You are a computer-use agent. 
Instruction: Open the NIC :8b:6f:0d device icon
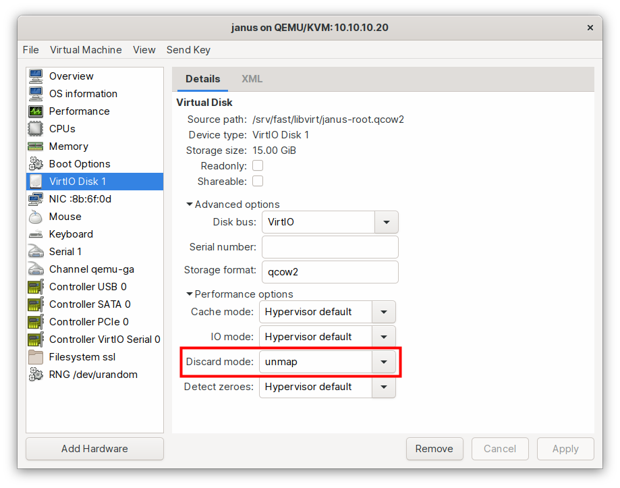[37, 198]
